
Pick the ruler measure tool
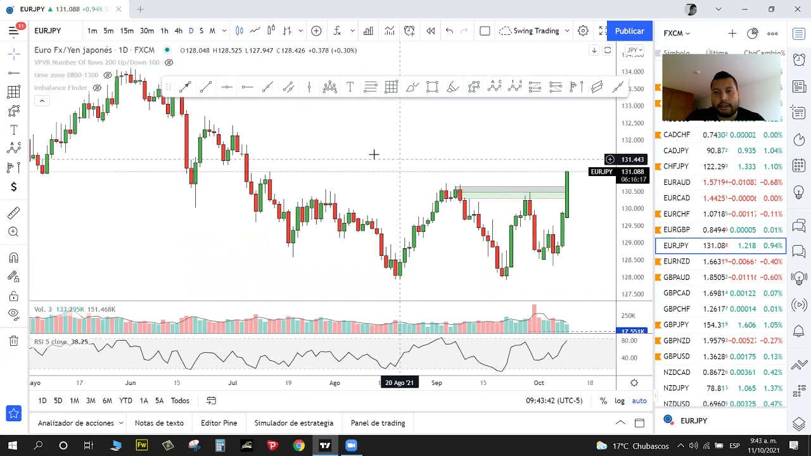pyautogui.click(x=13, y=213)
